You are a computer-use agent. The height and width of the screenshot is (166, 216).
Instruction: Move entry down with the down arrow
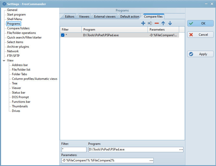pyautogui.click(x=170, y=23)
